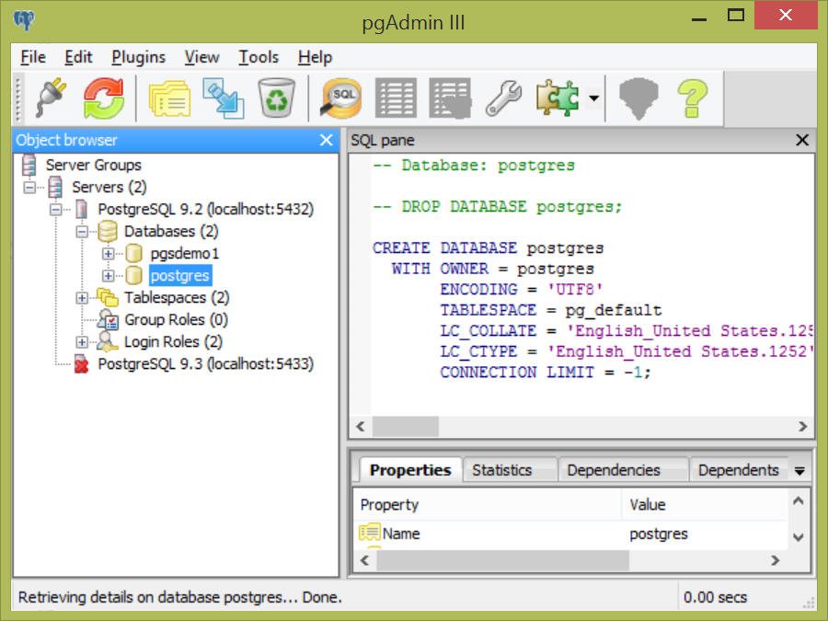
Task: Click the Databases cylinder stack icon
Action: pos(108,231)
